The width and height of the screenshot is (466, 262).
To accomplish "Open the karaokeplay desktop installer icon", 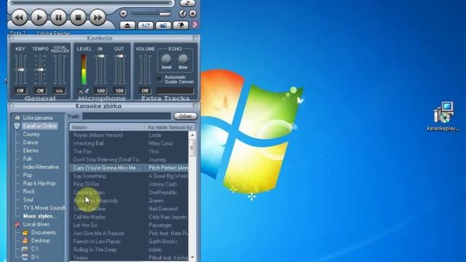I will [x=443, y=116].
